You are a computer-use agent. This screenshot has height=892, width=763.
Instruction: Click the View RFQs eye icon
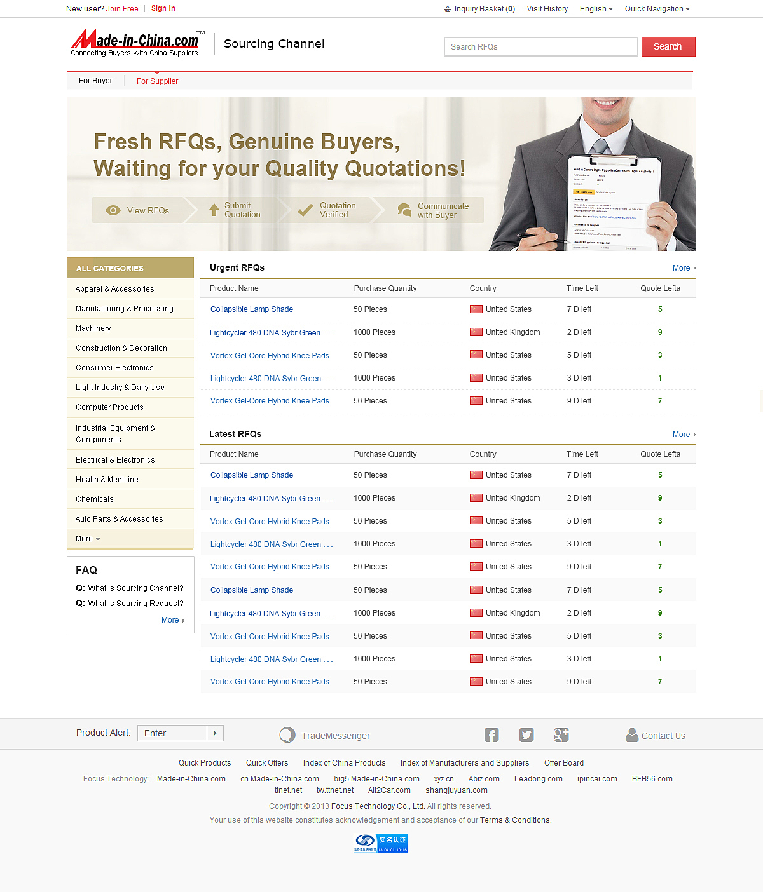[x=113, y=210]
